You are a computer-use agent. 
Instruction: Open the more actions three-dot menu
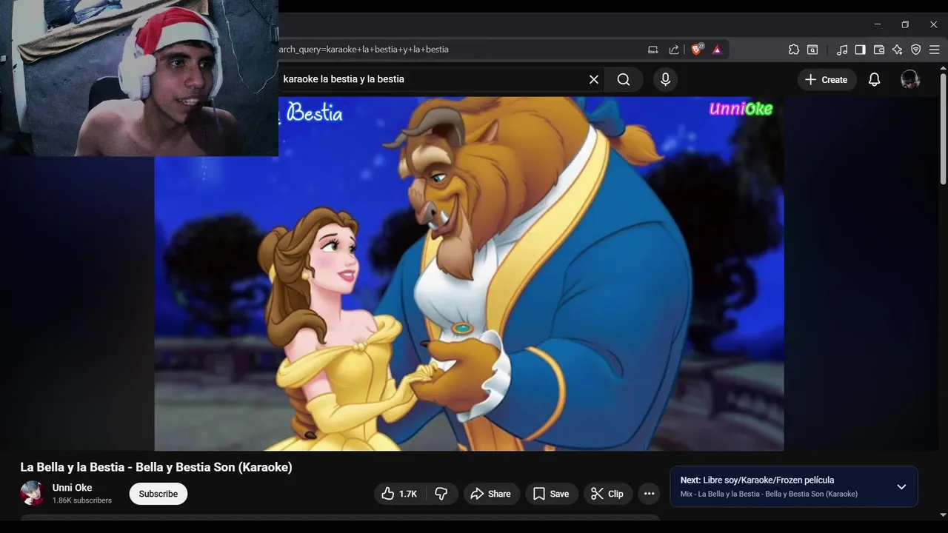649,494
